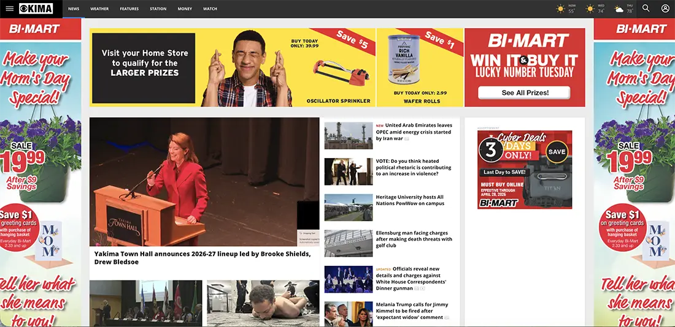Viewport: 675px width, 327px height.
Task: Open the user account profile icon
Action: click(x=665, y=8)
